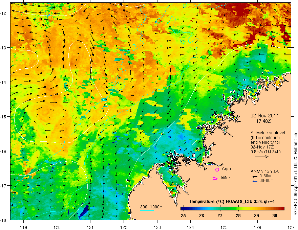Click the time label 17:48Z
The height and width of the screenshot is (230, 298).
pyautogui.click(x=263, y=121)
